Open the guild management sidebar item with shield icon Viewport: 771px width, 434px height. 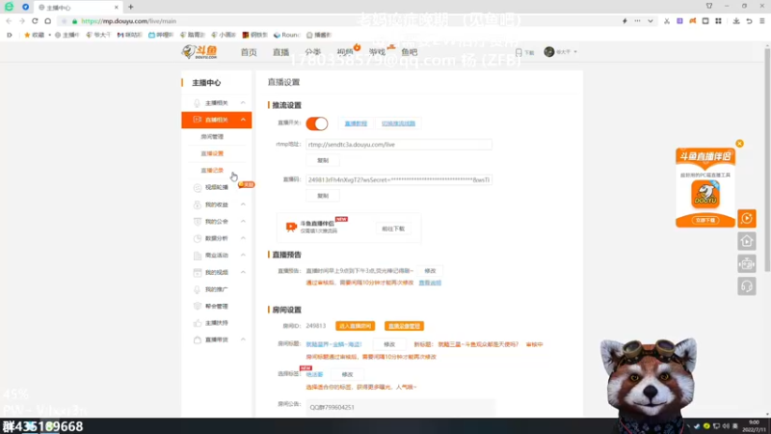[x=216, y=306]
